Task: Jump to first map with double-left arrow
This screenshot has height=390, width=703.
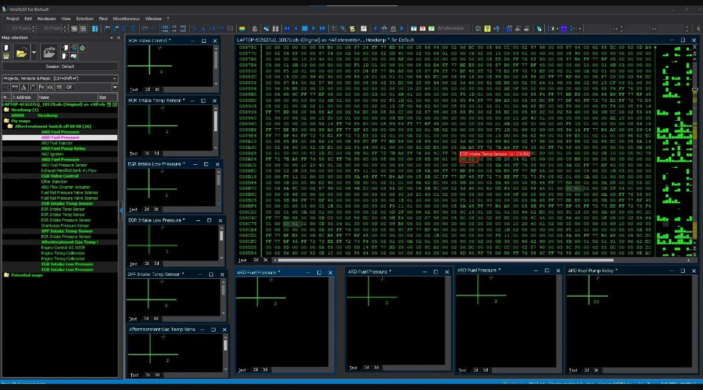Action: point(287,28)
